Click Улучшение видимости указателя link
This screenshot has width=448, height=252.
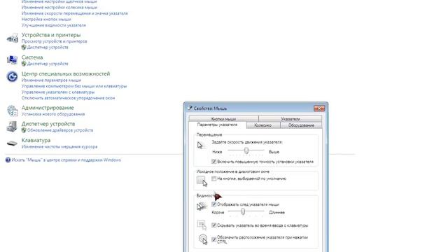click(54, 25)
